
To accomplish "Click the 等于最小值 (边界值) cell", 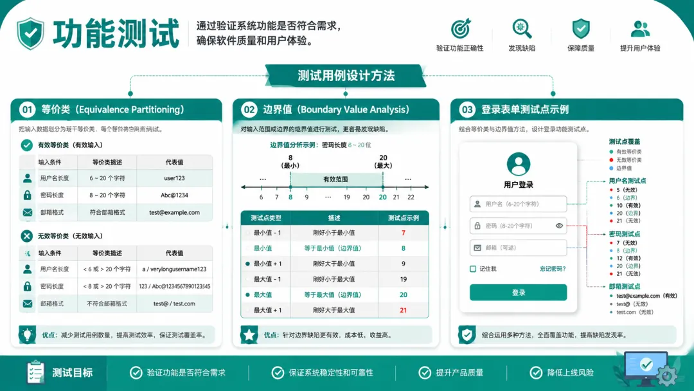I will point(333,248).
